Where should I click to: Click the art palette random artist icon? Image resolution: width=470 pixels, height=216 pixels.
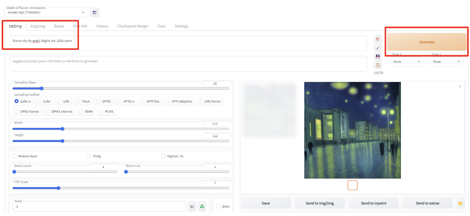tap(378, 39)
